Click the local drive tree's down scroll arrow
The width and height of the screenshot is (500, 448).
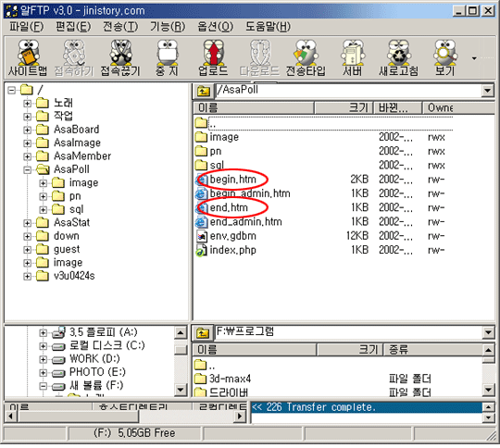[181, 390]
